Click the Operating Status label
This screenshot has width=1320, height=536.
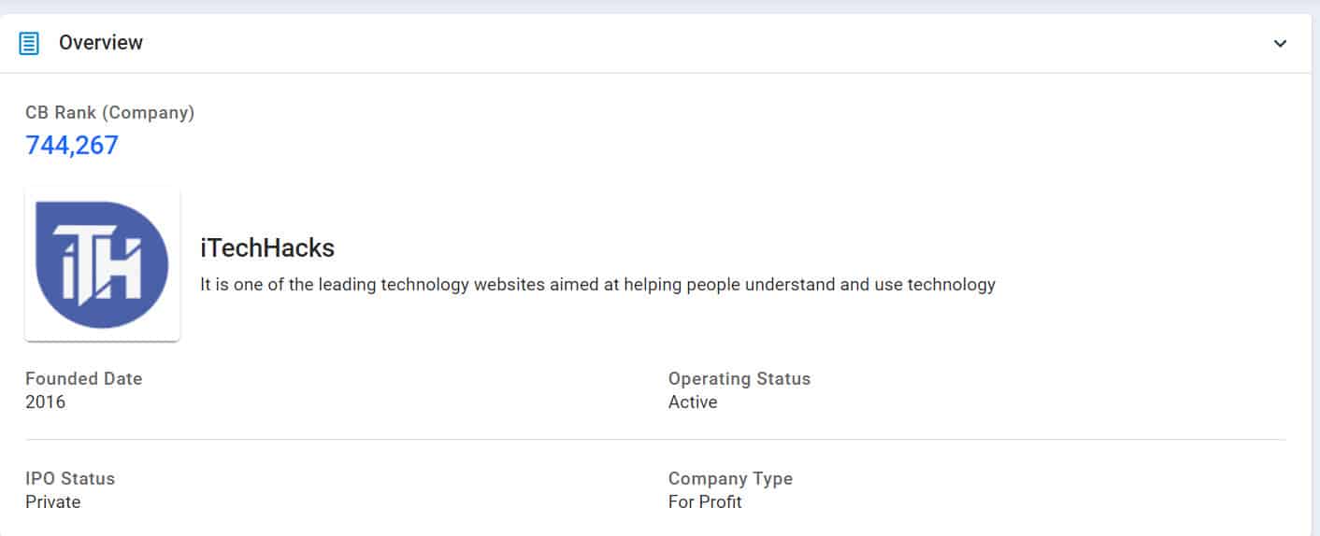tap(739, 379)
